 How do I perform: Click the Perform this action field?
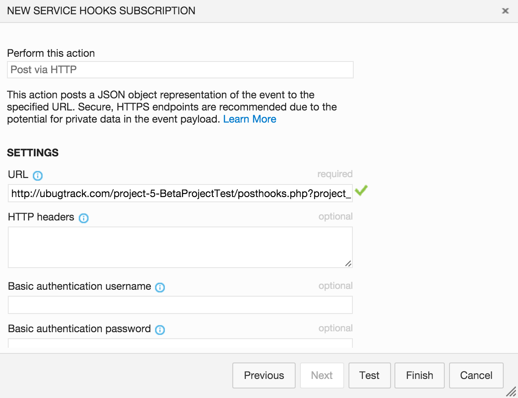180,70
